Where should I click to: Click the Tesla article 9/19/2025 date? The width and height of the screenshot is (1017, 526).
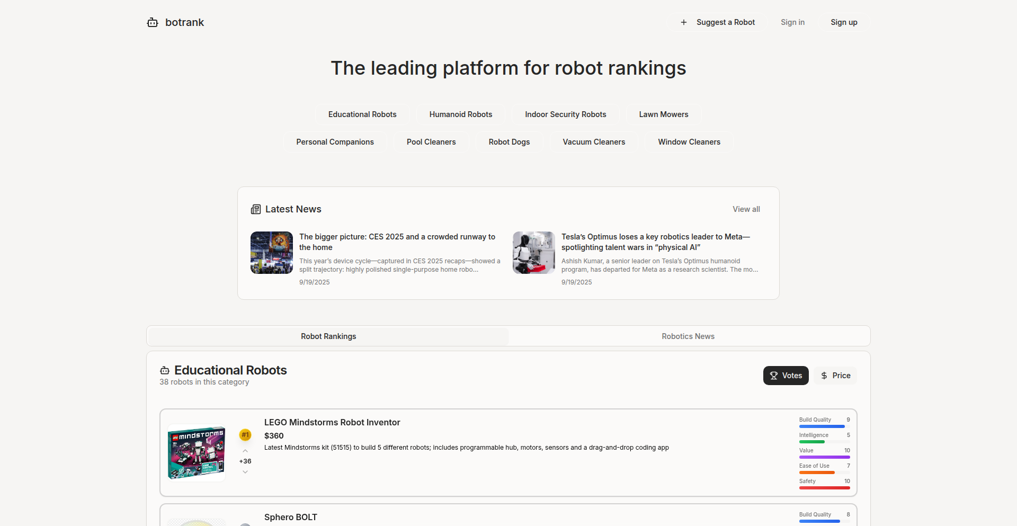(577, 282)
